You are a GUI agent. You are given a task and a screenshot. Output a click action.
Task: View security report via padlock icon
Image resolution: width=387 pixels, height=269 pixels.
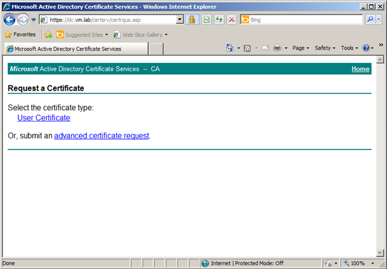click(x=192, y=20)
